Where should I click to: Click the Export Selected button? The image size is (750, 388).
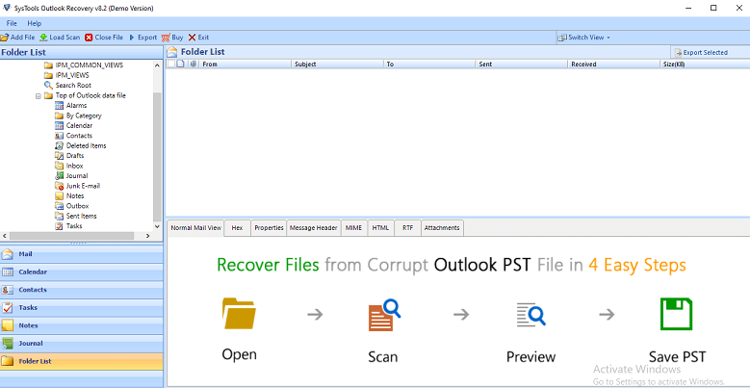point(701,53)
